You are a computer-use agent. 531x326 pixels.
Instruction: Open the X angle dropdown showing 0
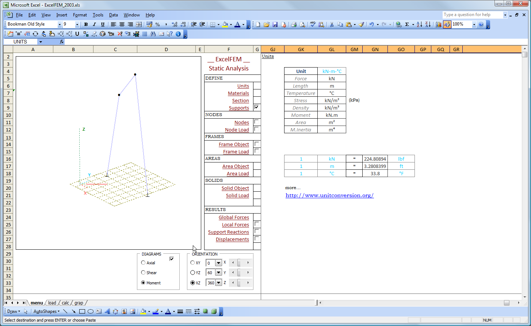pos(218,263)
